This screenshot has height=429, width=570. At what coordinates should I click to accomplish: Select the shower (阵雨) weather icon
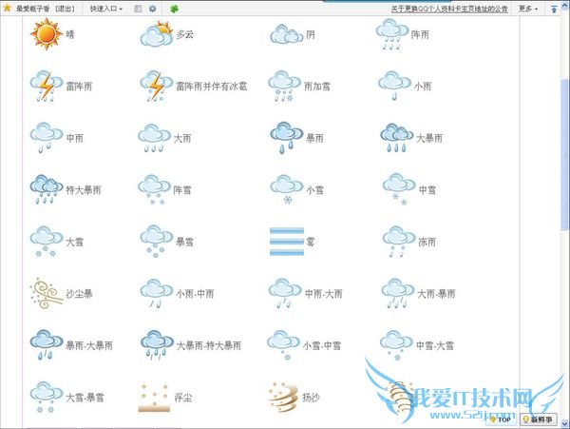tap(392, 34)
